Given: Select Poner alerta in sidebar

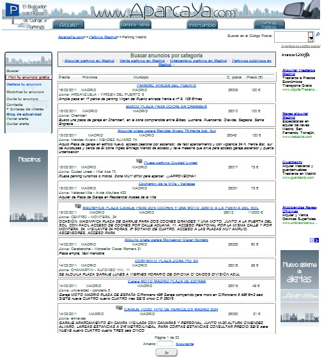Looking at the screenshot, I should point(17,119).
